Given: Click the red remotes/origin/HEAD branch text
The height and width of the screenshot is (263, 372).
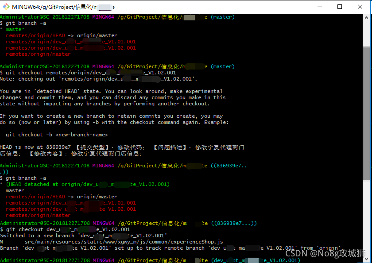Looking at the screenshot, I should 35,35.
